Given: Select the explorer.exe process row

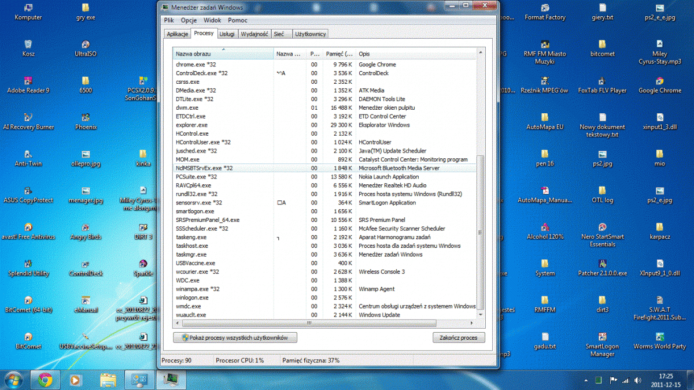Looking at the screenshot, I should 324,125.
